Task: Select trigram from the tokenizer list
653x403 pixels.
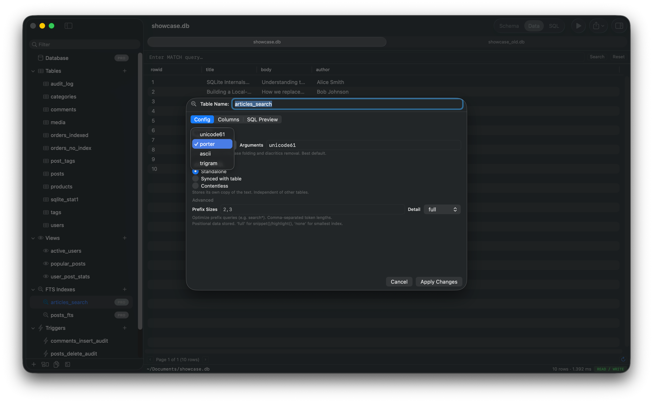Action: pyautogui.click(x=209, y=163)
